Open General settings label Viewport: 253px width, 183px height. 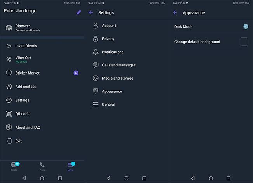(108, 105)
